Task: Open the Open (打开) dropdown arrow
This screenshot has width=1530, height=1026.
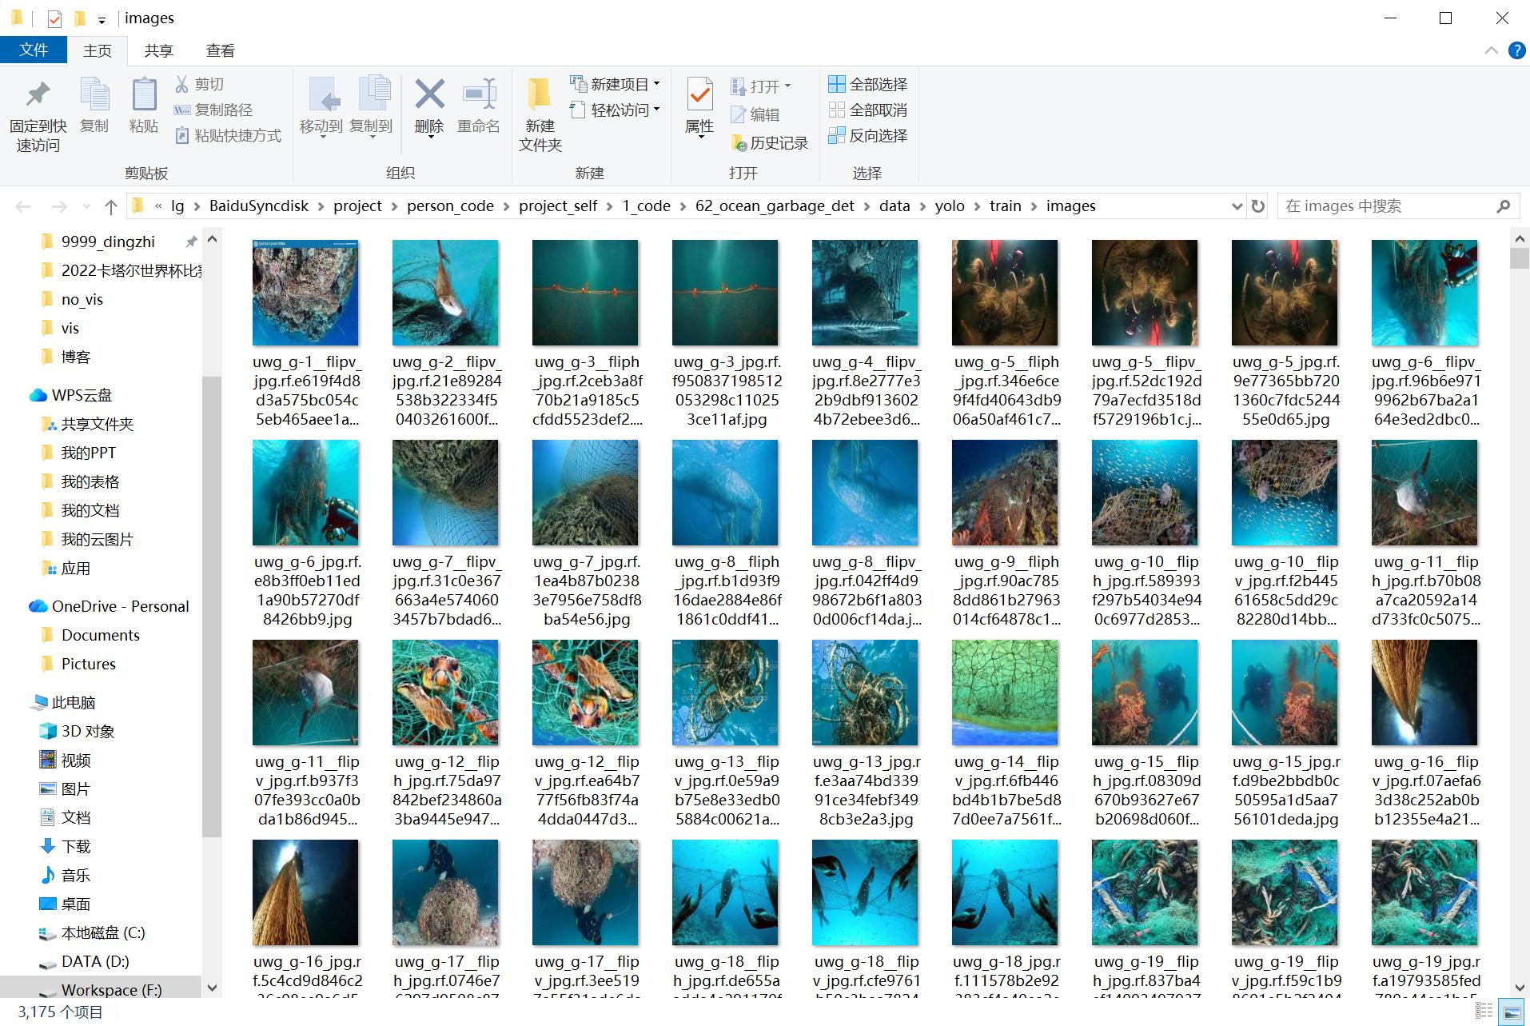Action: pyautogui.click(x=787, y=86)
